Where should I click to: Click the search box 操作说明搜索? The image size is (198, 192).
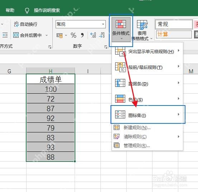47,10
